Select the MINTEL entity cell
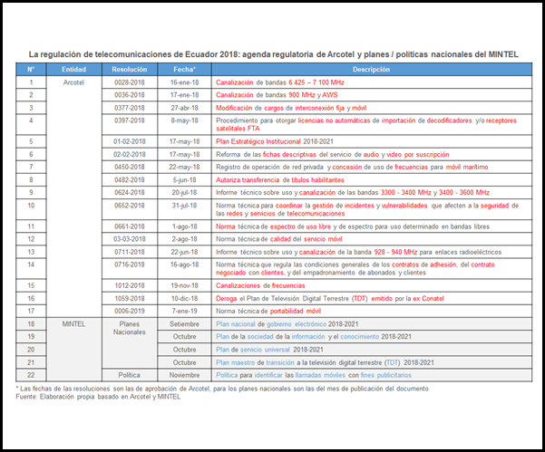Image resolution: width=545 pixels, height=452 pixels. (x=74, y=323)
